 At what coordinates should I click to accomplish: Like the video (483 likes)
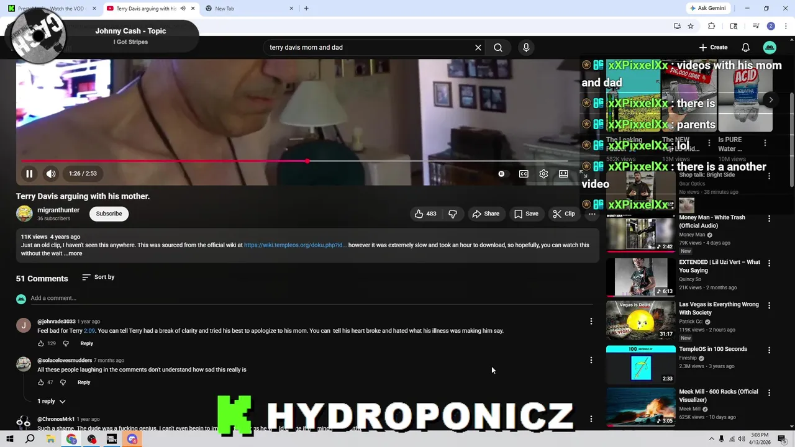coord(425,214)
